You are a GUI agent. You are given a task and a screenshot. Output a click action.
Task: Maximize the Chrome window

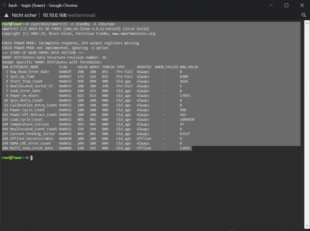click(x=286, y=5)
